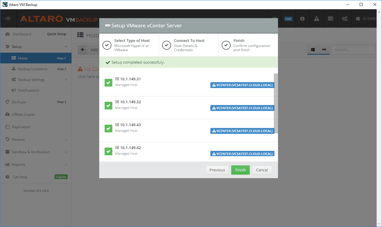Open the CMC panel in the top bar
The image size is (382, 227).
click(288, 18)
